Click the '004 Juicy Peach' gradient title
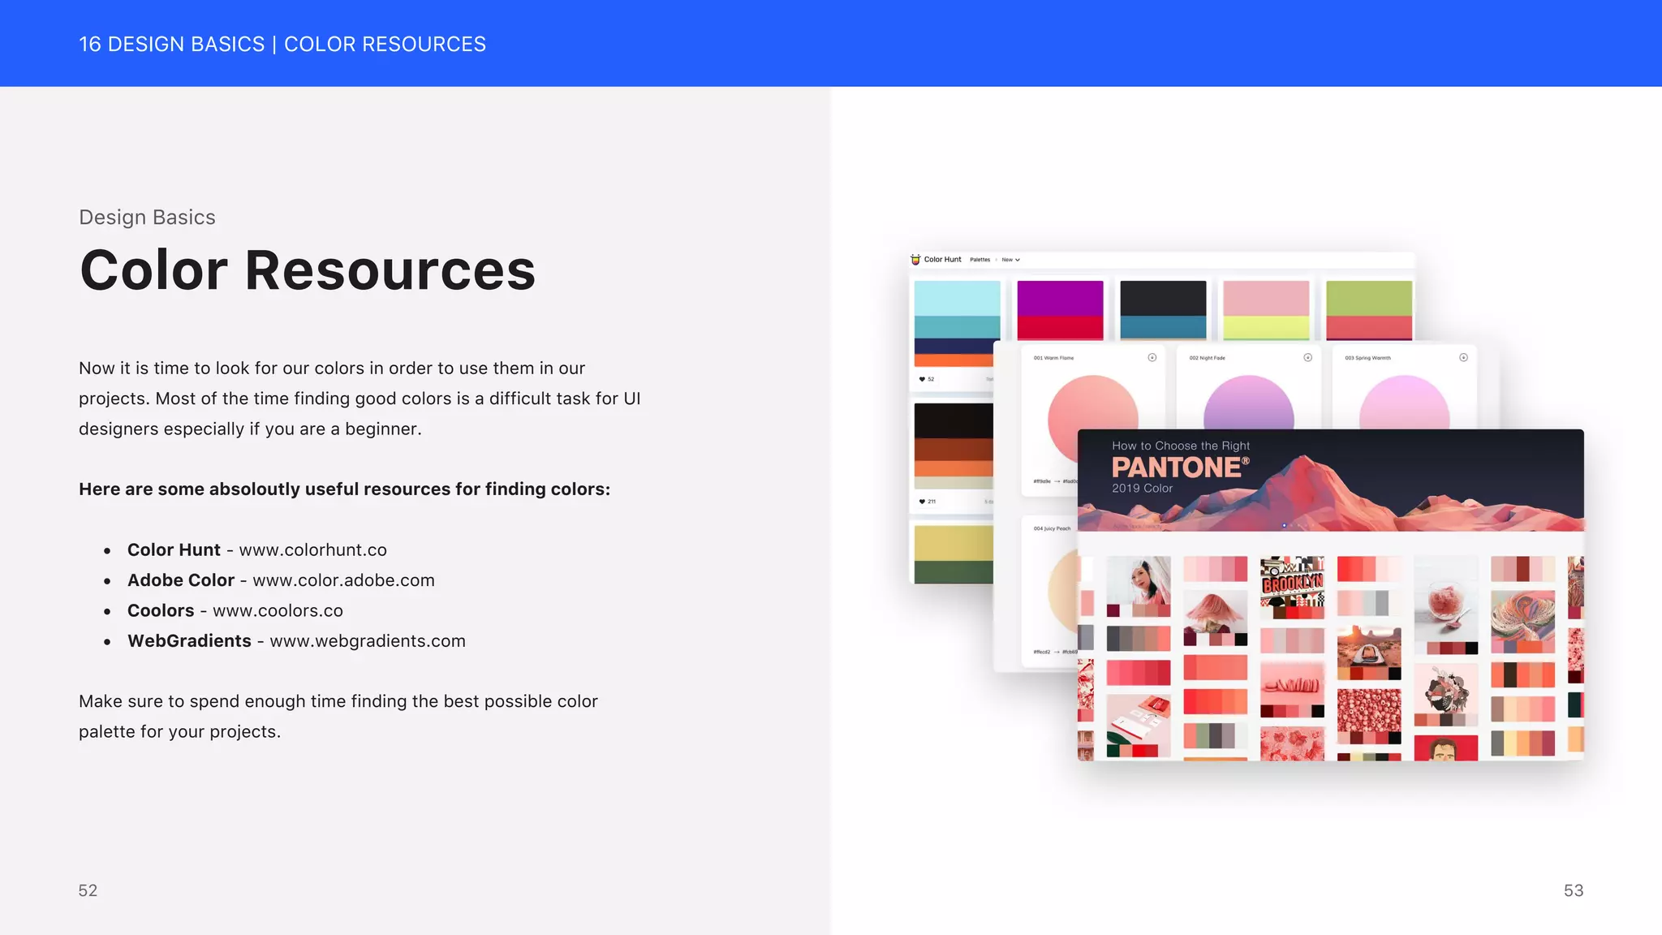1662x935 pixels. (1052, 528)
